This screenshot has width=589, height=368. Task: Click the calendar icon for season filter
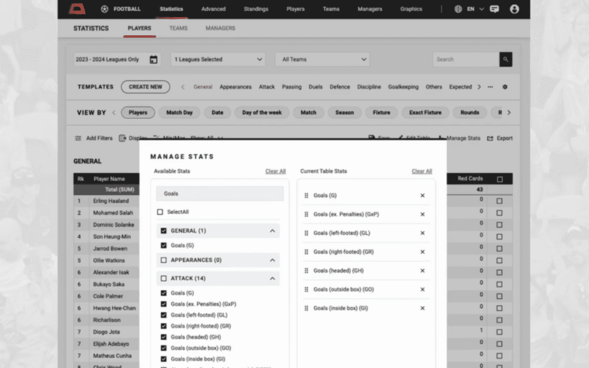pyautogui.click(x=154, y=59)
